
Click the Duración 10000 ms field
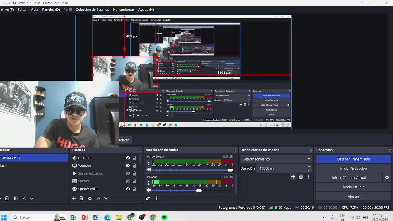[282, 169]
